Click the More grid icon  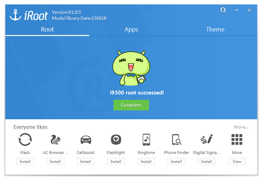(x=237, y=140)
